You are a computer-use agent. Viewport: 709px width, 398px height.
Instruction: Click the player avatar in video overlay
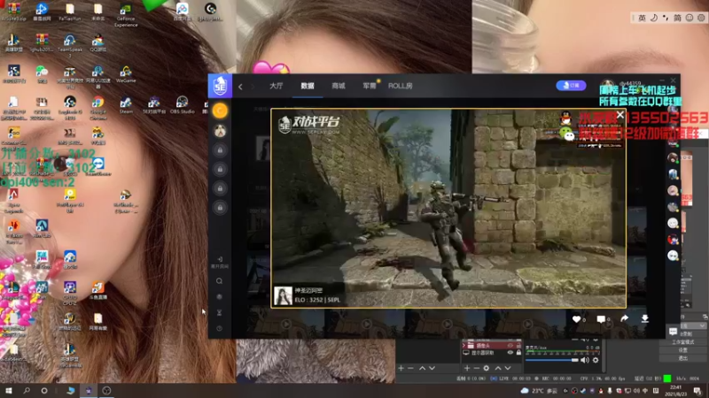[x=283, y=296]
